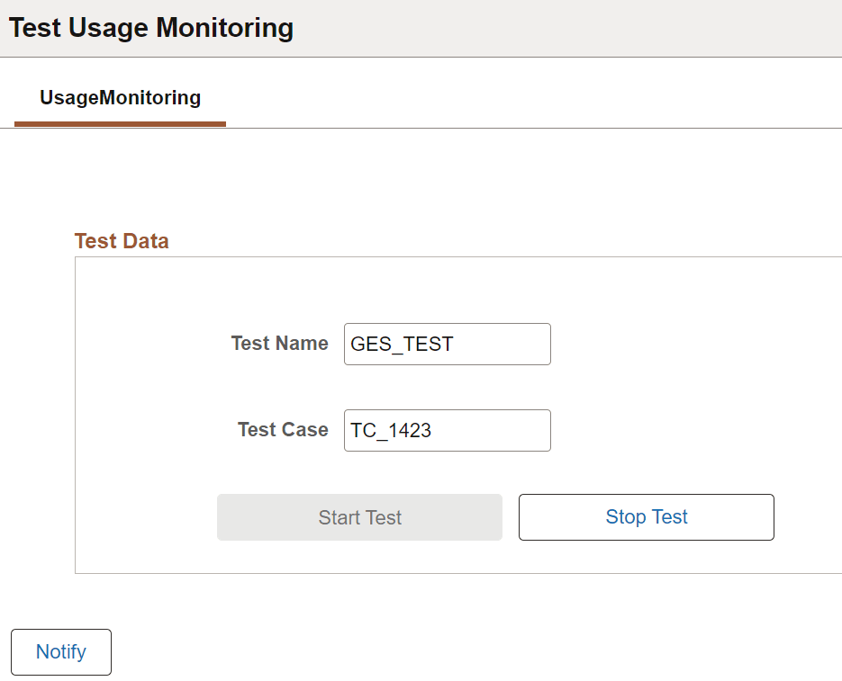Activate the Stop Test action
This screenshot has height=681, width=842.
(646, 516)
